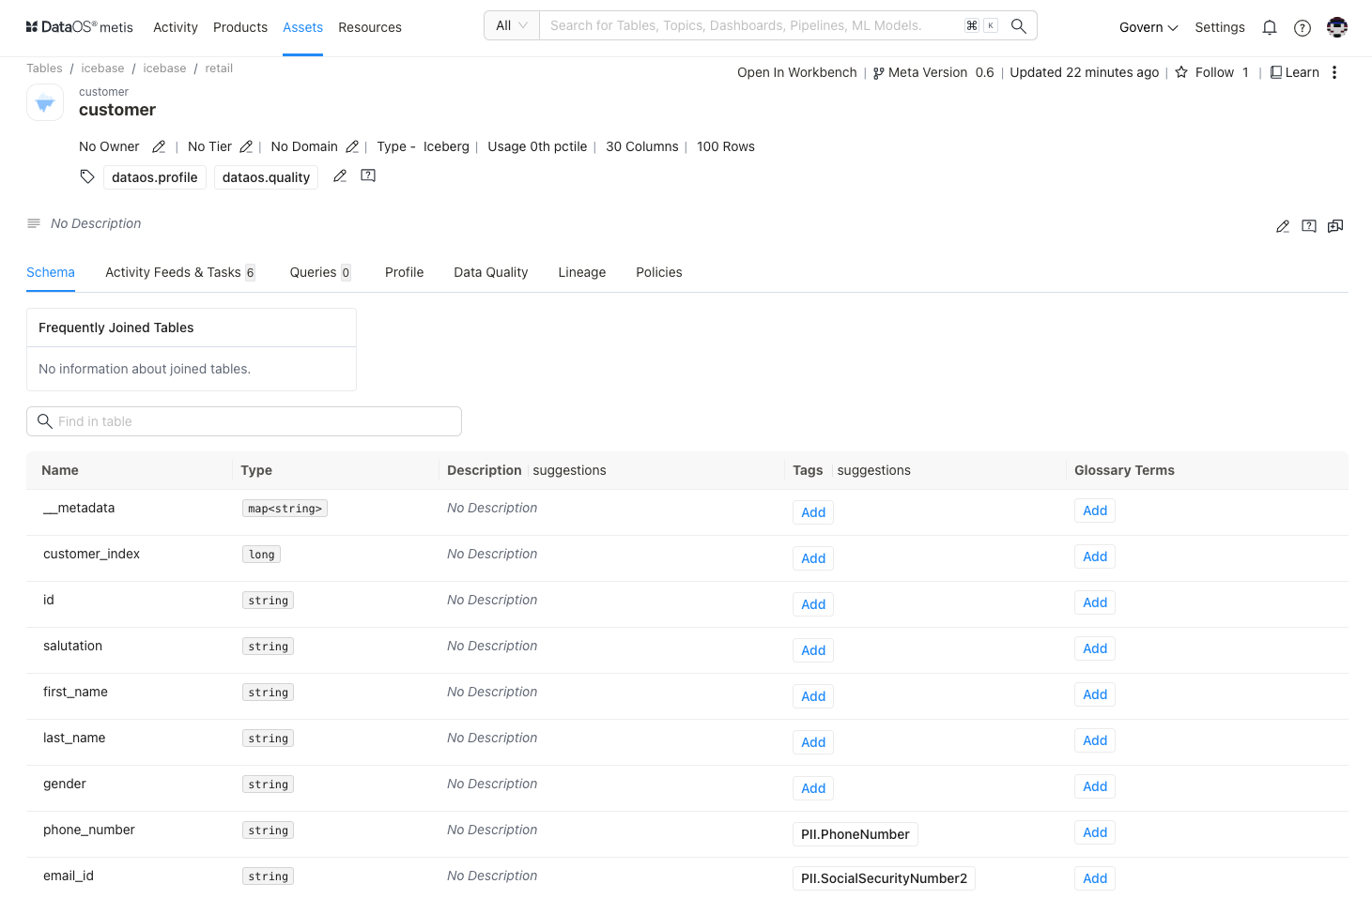Click the customer table iceberg icon

click(45, 102)
